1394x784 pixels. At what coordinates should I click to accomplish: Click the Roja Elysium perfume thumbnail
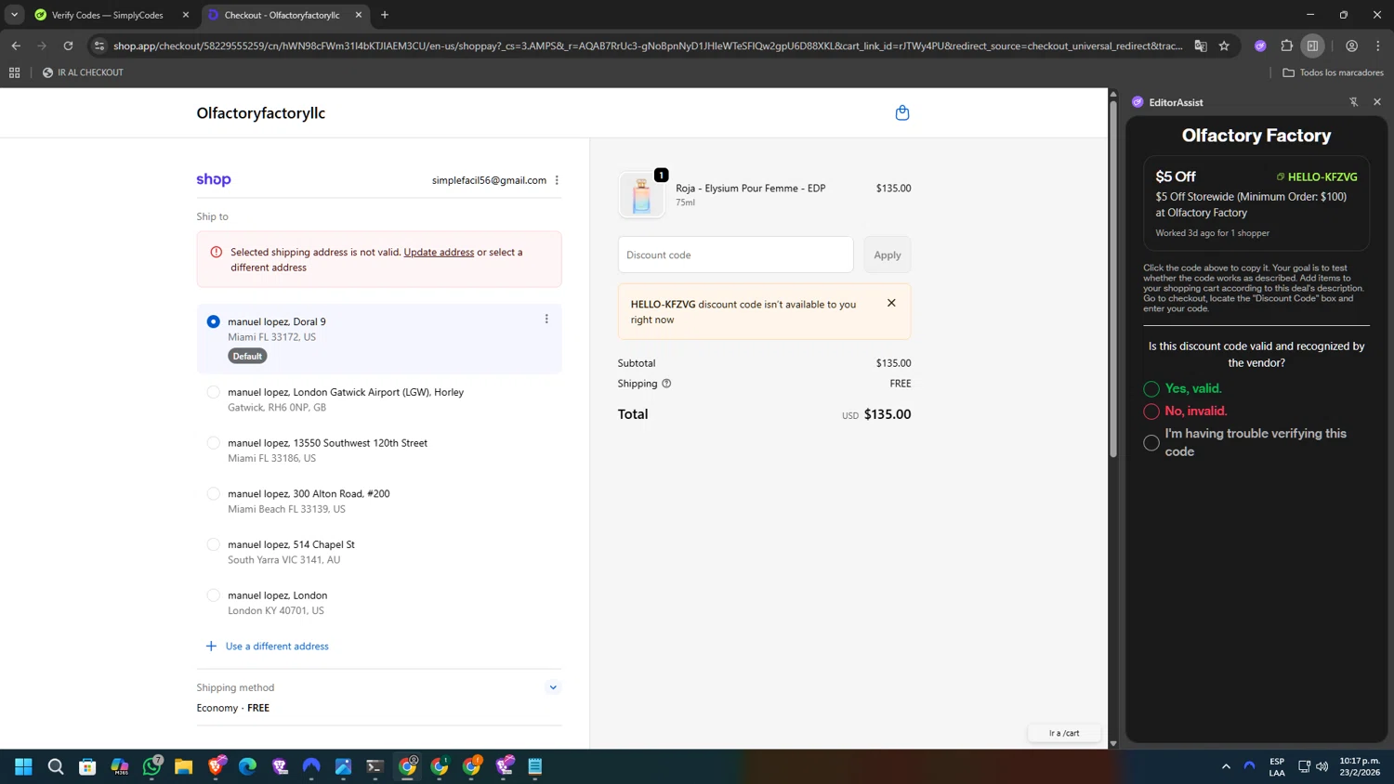pyautogui.click(x=641, y=195)
